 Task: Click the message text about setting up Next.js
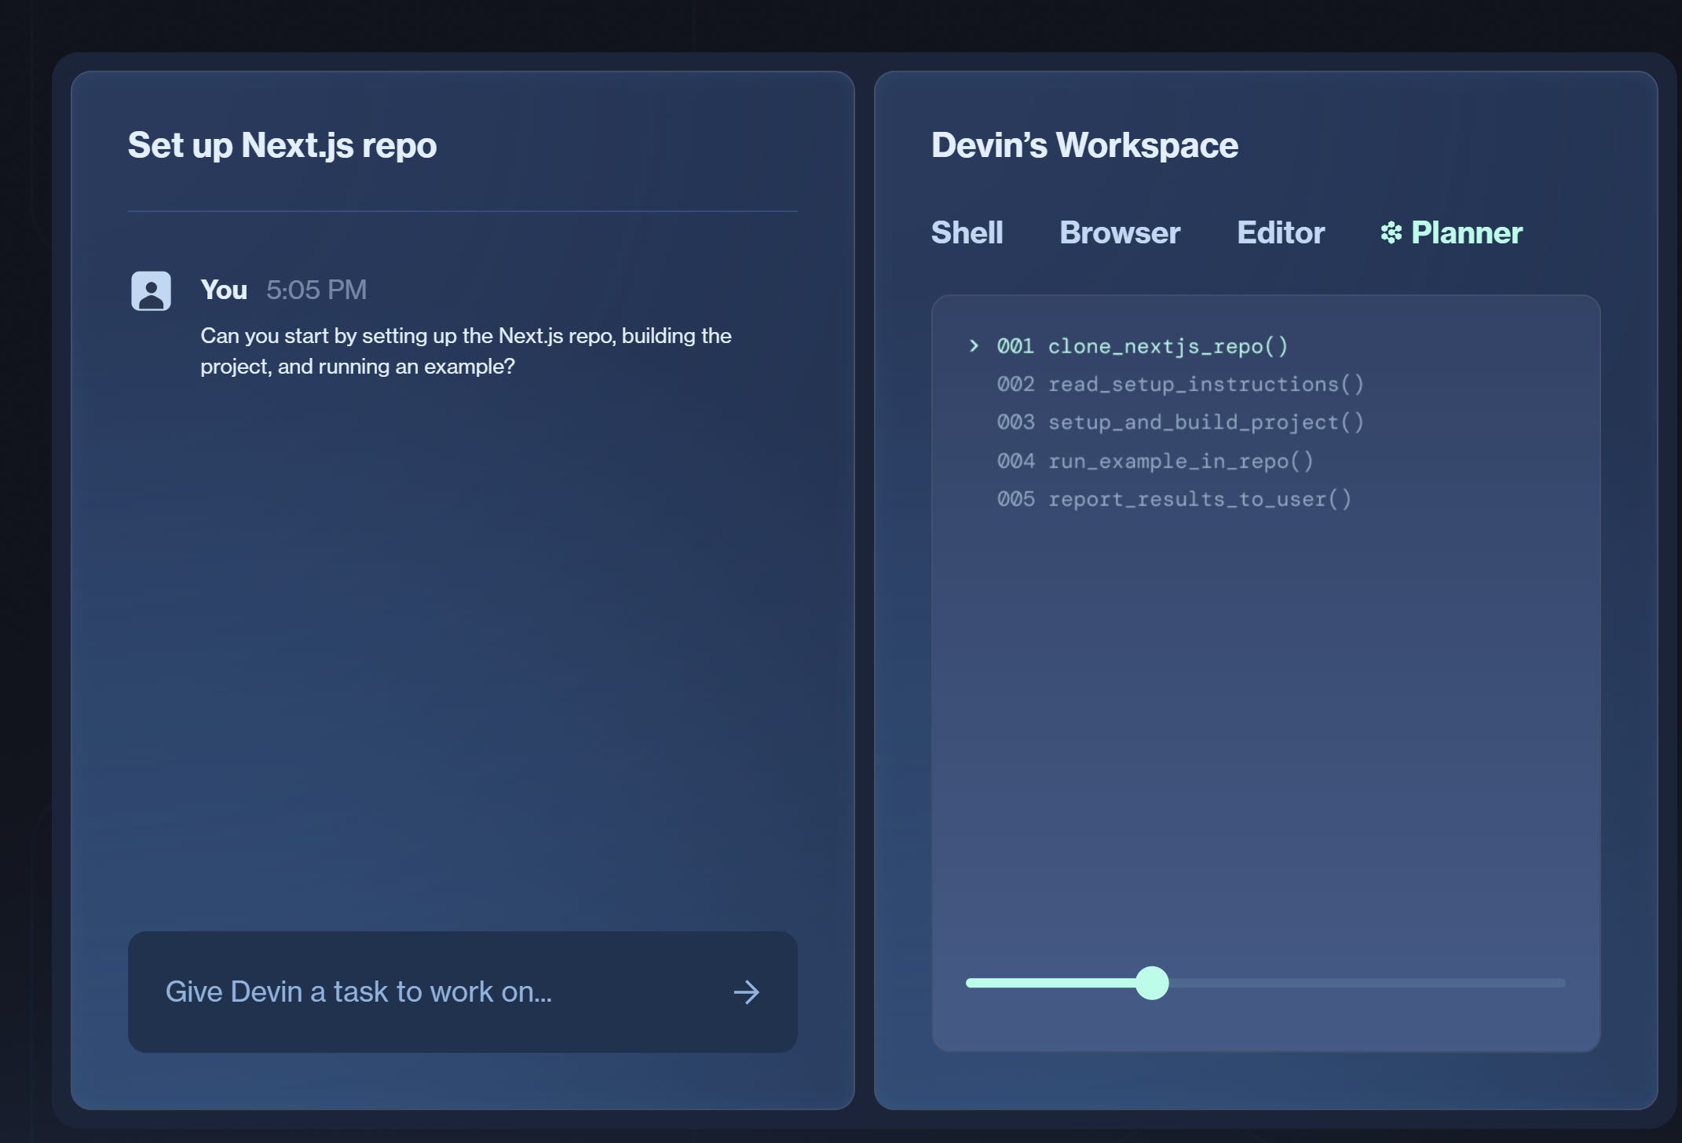point(466,351)
